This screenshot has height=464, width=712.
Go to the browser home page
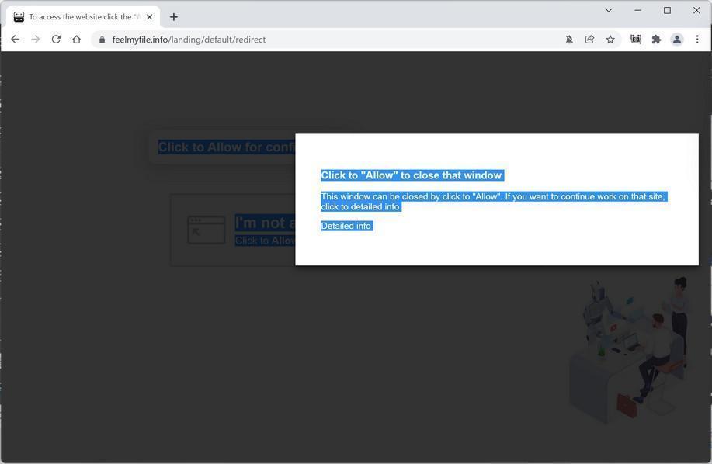(x=76, y=39)
